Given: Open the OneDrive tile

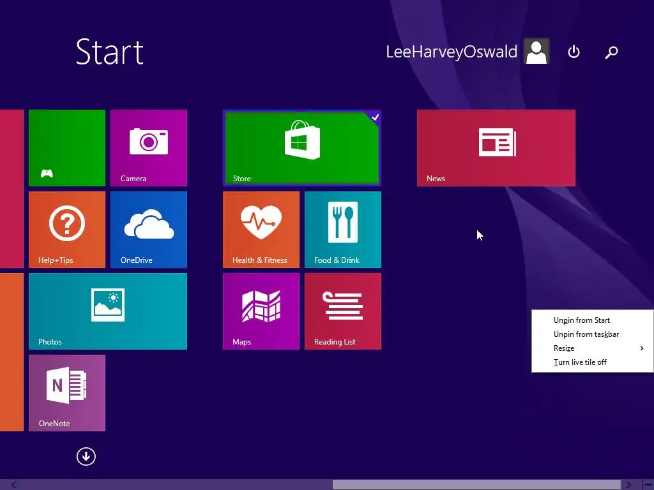Looking at the screenshot, I should coord(148,230).
